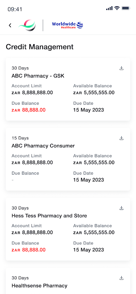The width and height of the screenshot is (136, 294).
Task: Tap Due Date on ABC Pharmacy Consumer card
Action: [x=89, y=180]
